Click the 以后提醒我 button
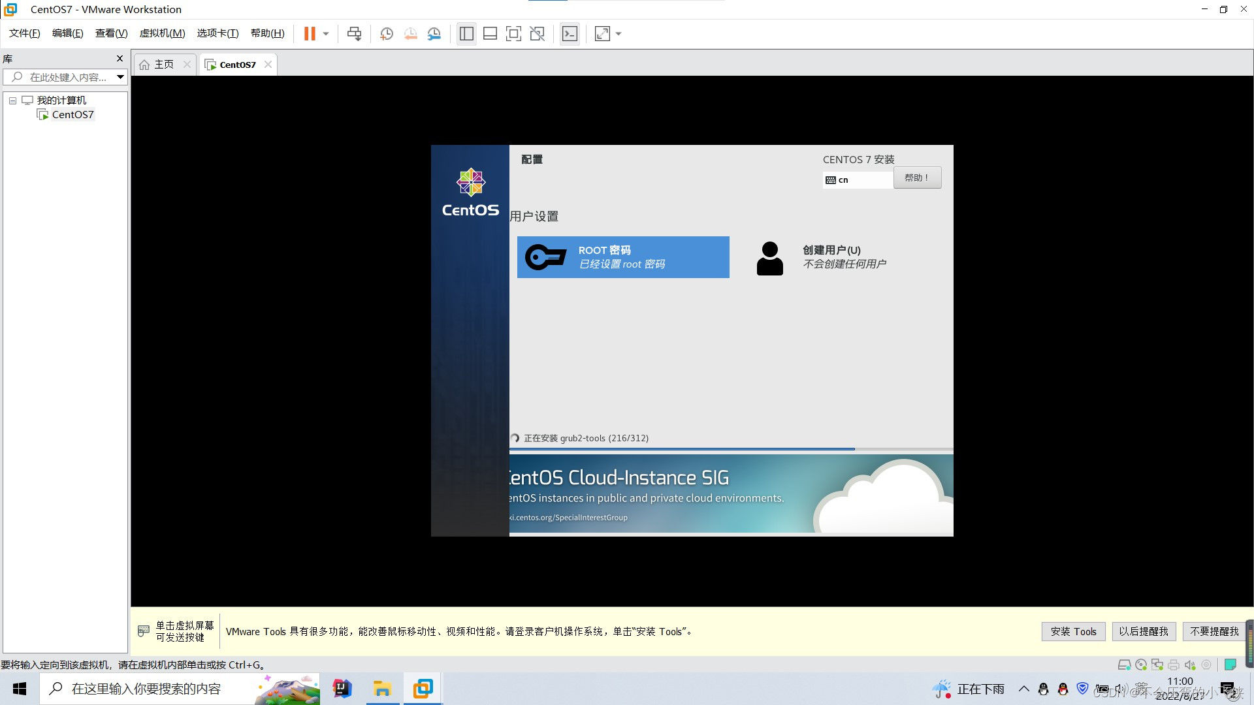 pyautogui.click(x=1144, y=631)
